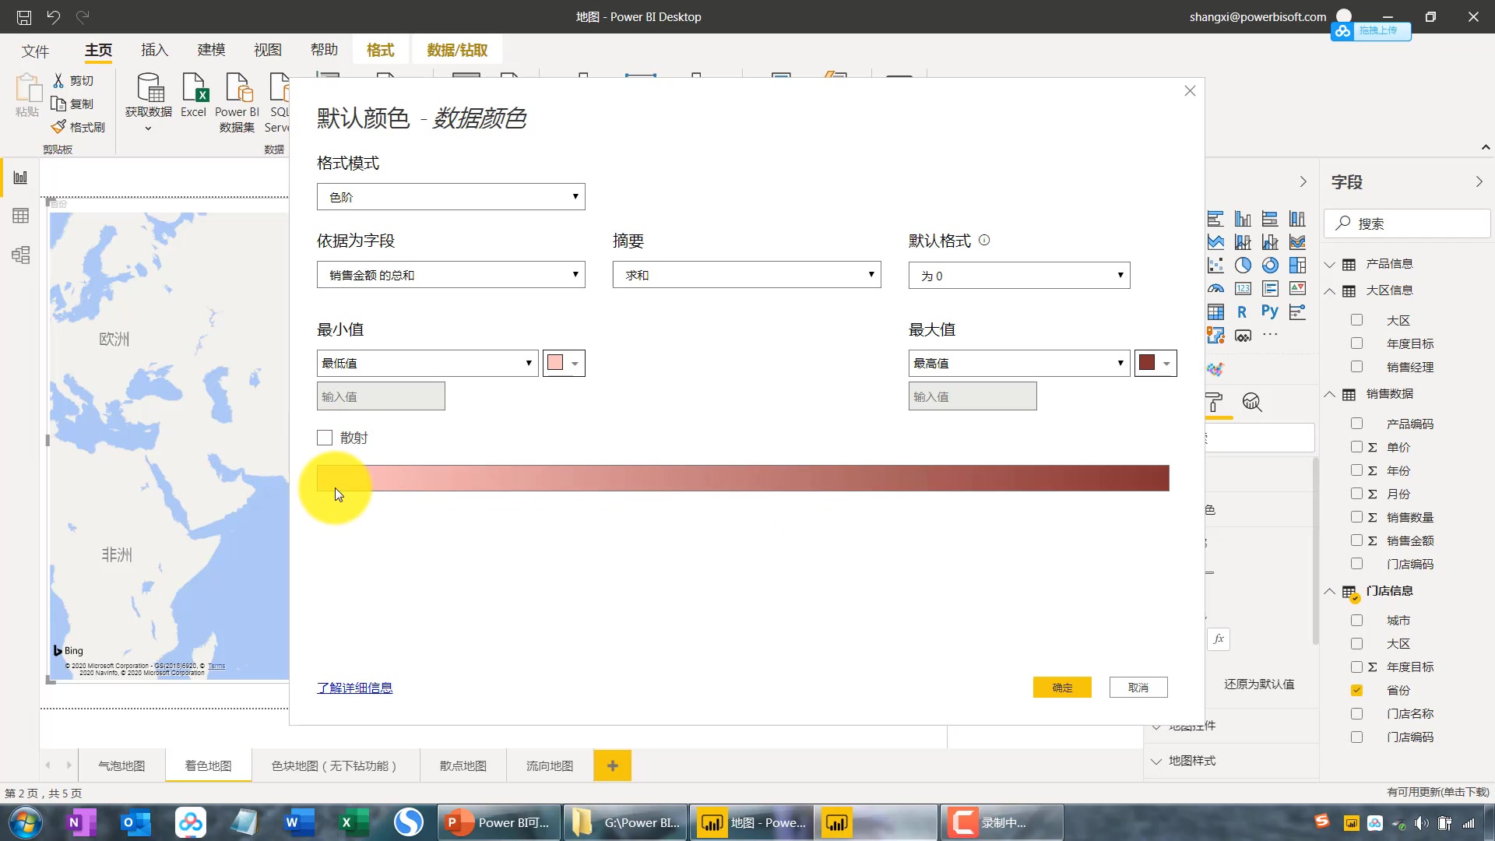Uncheck the 省份 field

point(1357,690)
